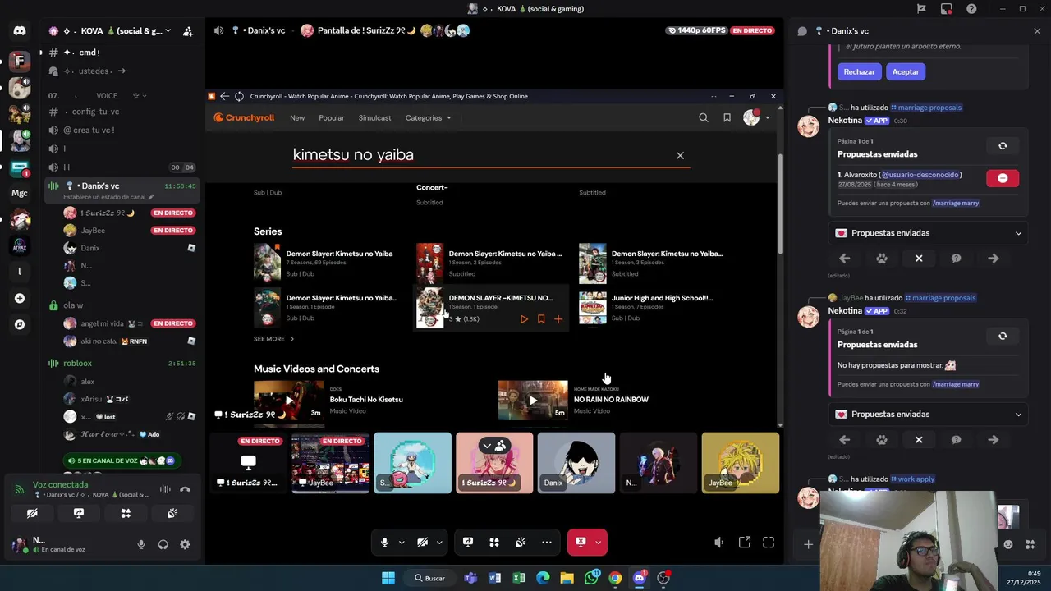Open User Settings gear icon

(x=185, y=544)
